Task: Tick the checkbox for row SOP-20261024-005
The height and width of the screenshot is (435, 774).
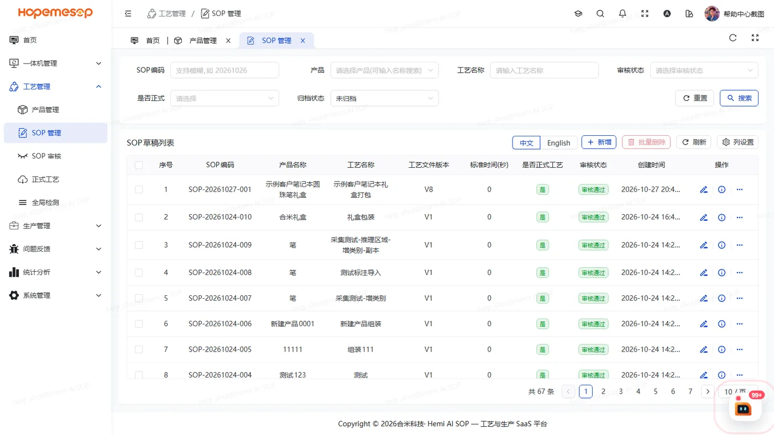Action: pos(139,349)
